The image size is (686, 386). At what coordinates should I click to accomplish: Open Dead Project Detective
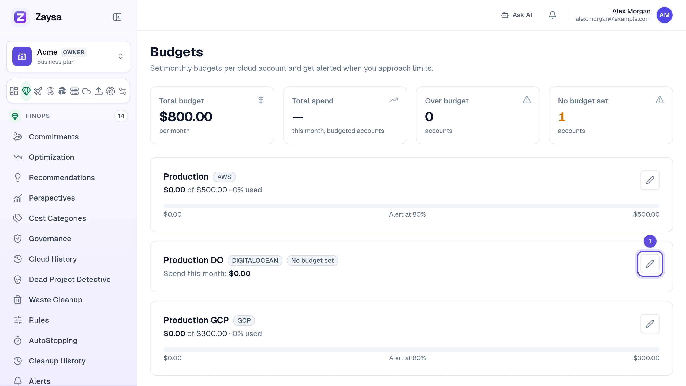(68, 279)
